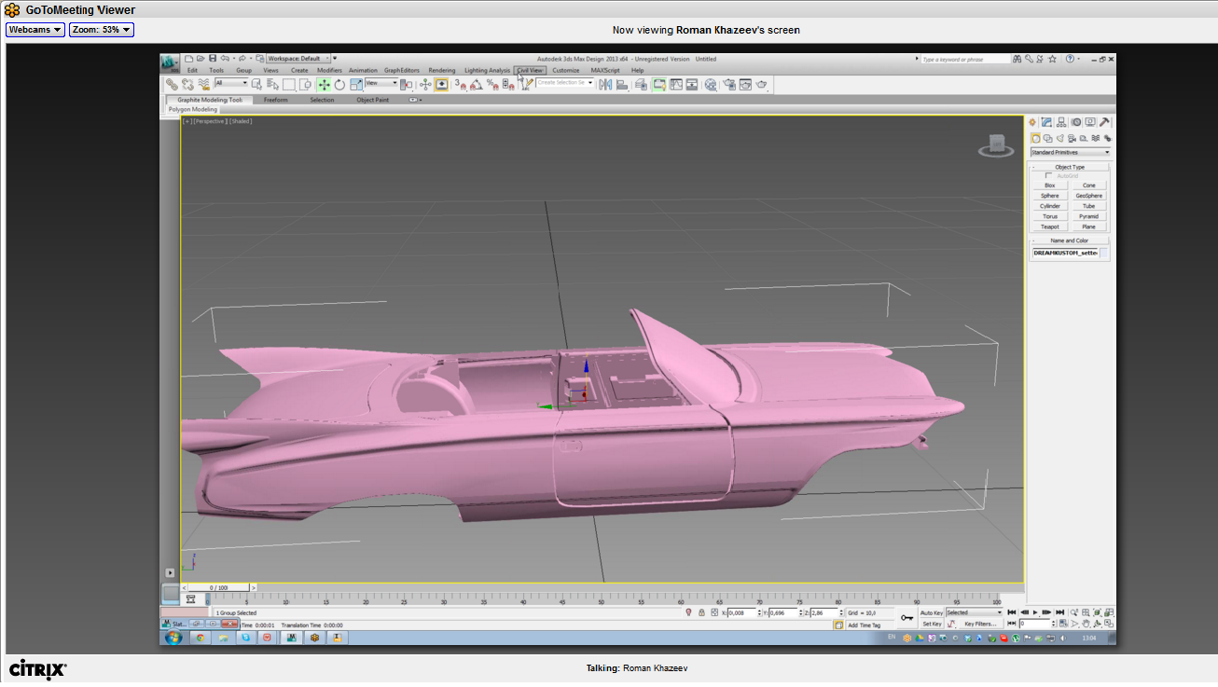The width and height of the screenshot is (1218, 687).
Task: Switch to the Freeform ribbon tab
Action: click(x=275, y=100)
